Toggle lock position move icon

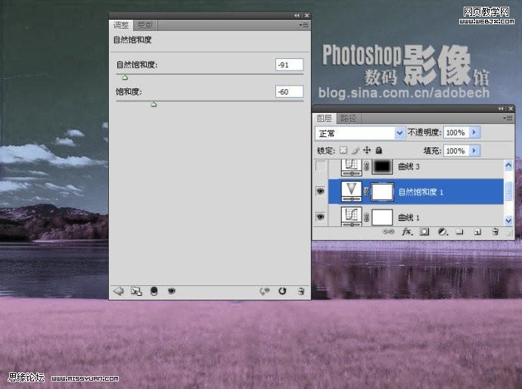click(367, 150)
